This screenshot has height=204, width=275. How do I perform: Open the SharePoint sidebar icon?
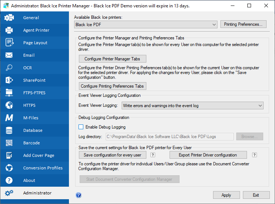coord(9,80)
